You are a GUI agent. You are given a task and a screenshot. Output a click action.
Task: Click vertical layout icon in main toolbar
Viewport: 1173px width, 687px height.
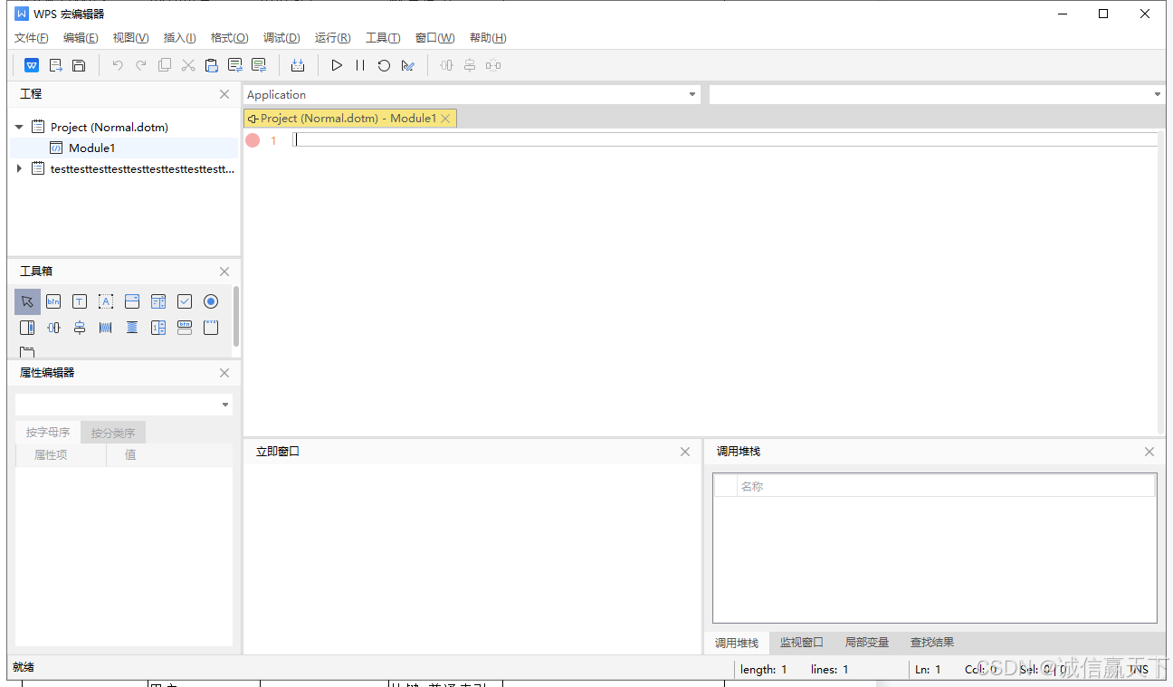470,65
